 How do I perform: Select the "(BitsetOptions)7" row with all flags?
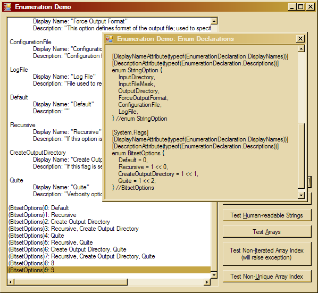pos(110,256)
